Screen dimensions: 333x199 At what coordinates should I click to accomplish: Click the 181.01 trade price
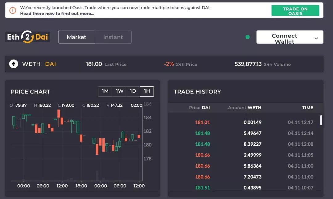pos(202,122)
